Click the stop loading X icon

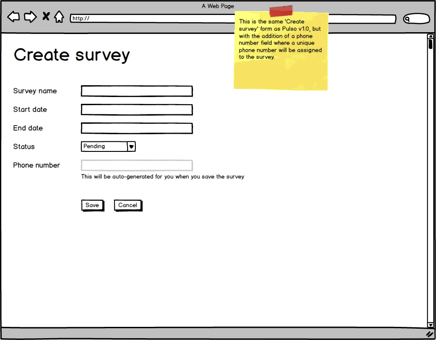tap(46, 16)
